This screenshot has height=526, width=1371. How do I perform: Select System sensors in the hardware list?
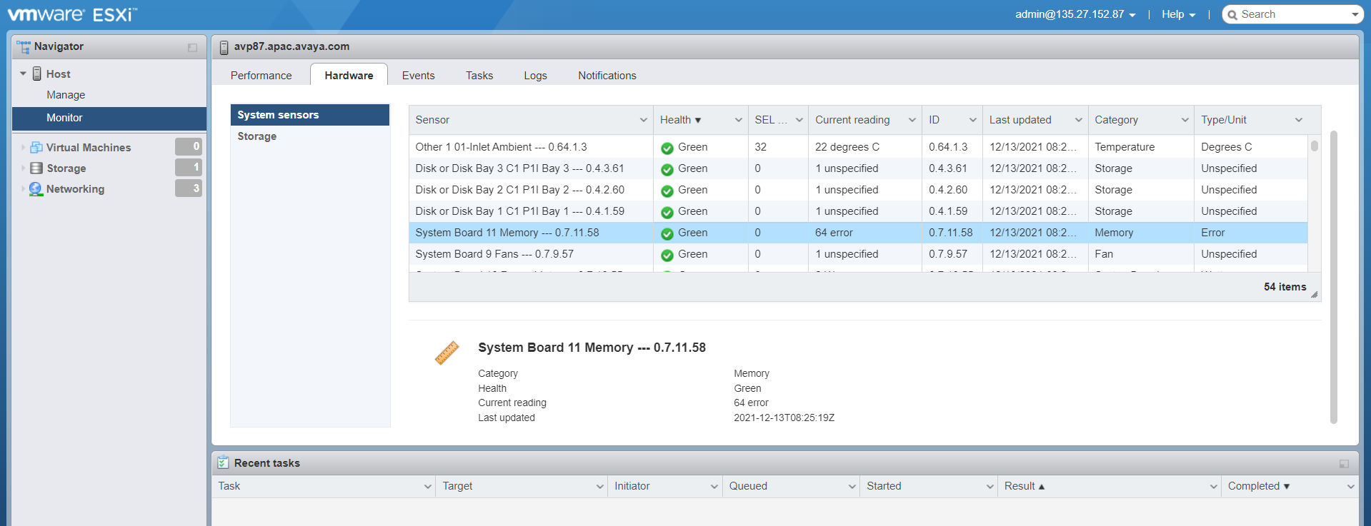coord(309,115)
